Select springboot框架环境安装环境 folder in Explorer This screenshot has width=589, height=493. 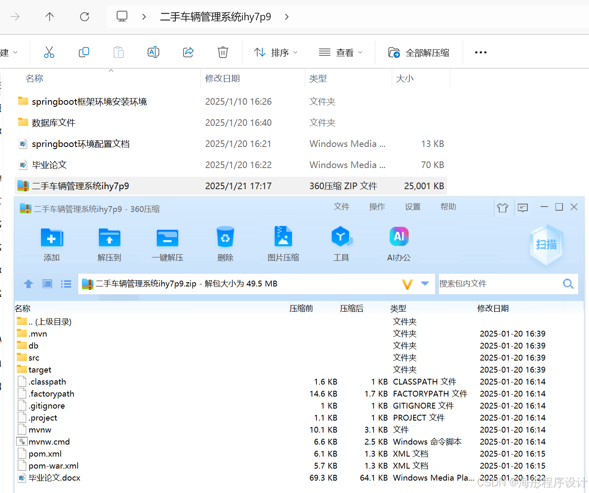231,101
